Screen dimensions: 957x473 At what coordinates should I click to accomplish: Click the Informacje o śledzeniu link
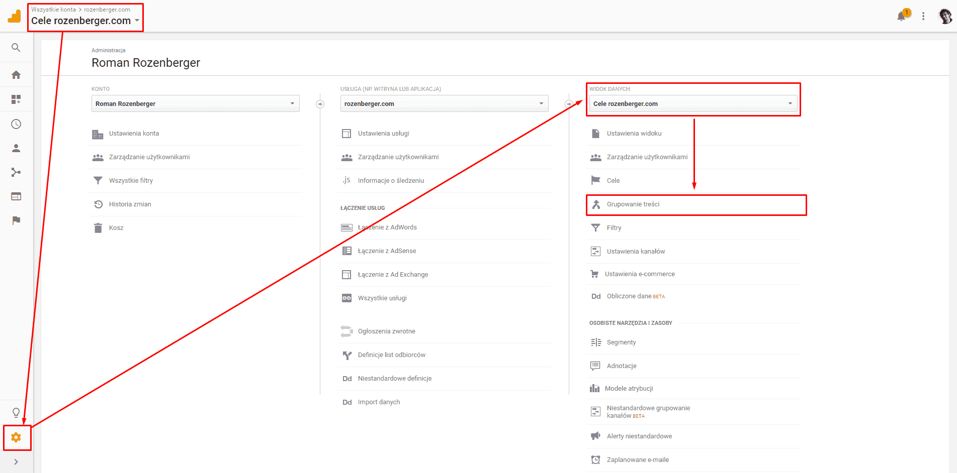point(391,181)
